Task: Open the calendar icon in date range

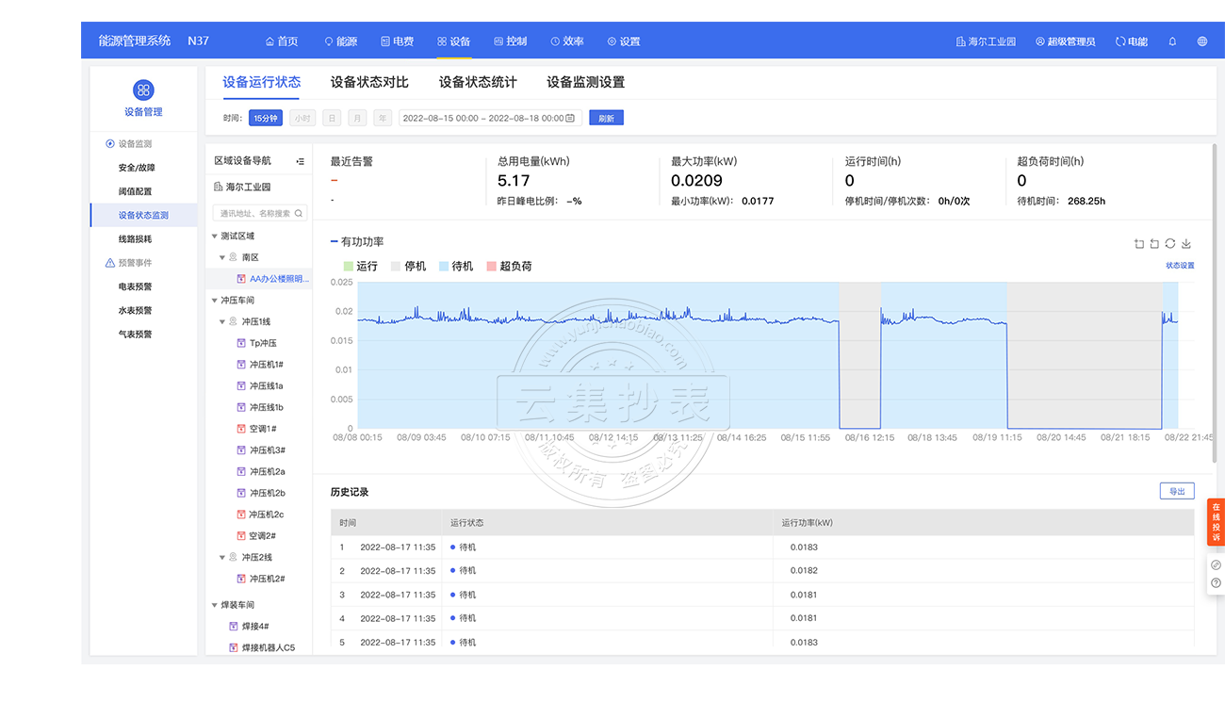Action: [x=570, y=118]
